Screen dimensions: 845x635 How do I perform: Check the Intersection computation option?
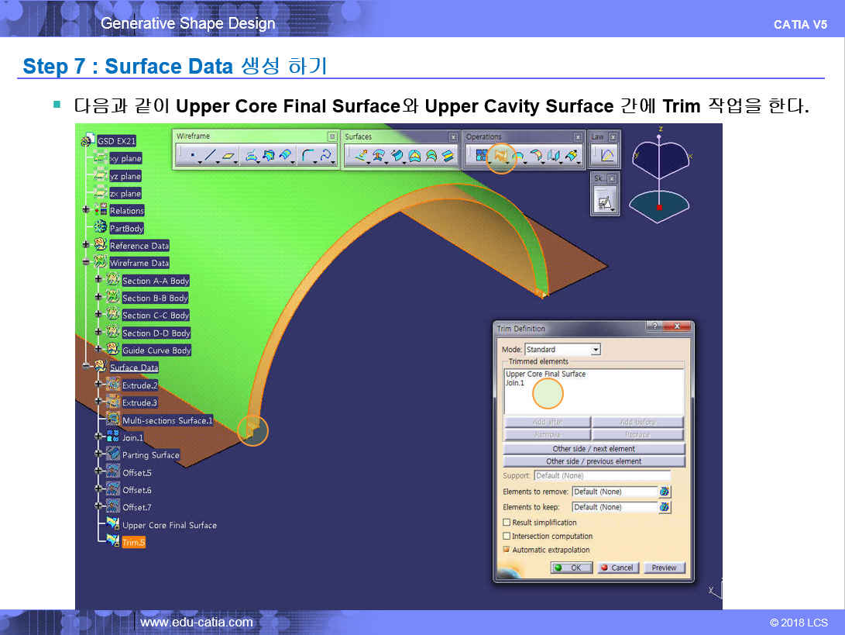tap(507, 536)
